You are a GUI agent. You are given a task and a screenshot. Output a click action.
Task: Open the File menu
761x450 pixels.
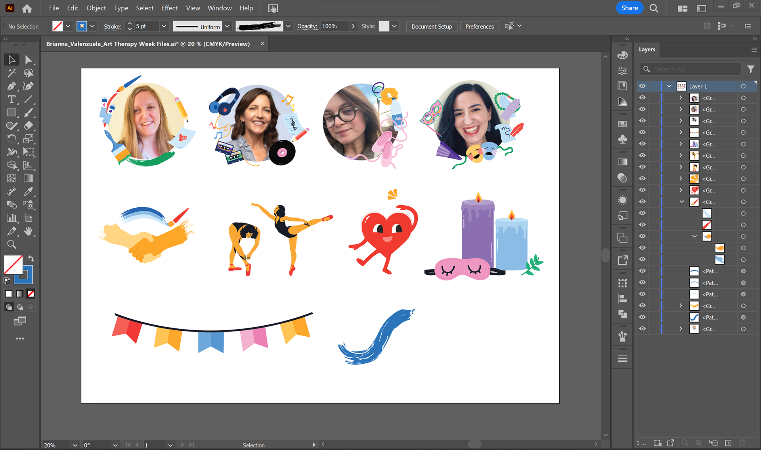coord(54,8)
